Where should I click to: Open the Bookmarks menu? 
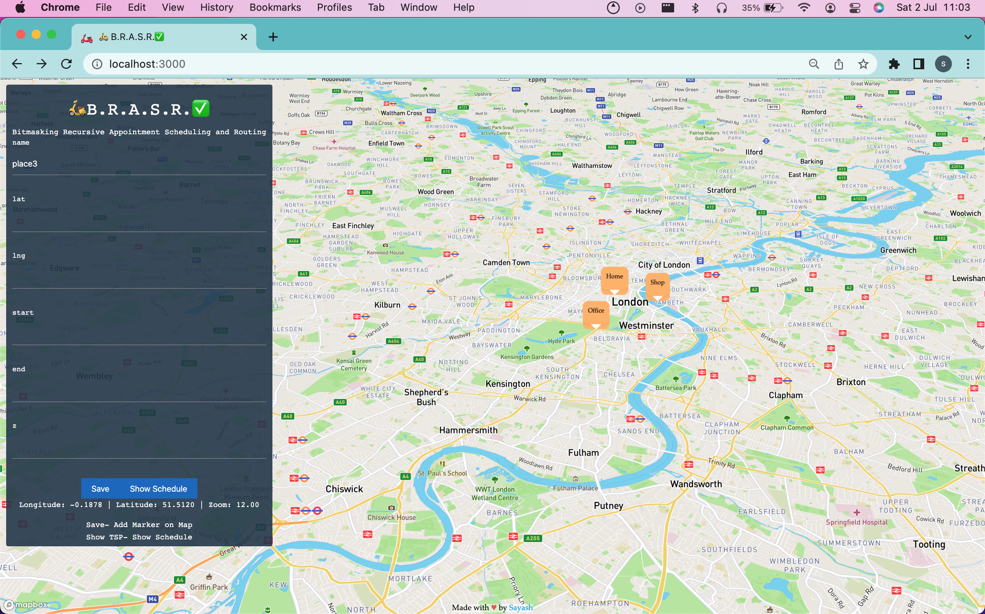(275, 8)
